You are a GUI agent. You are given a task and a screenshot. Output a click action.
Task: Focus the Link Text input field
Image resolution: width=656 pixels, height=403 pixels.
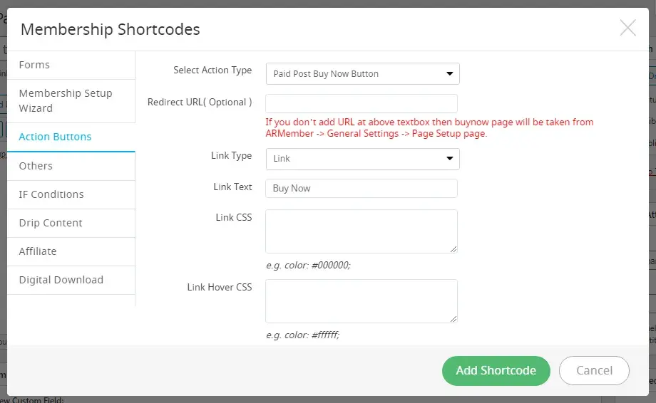coord(362,188)
